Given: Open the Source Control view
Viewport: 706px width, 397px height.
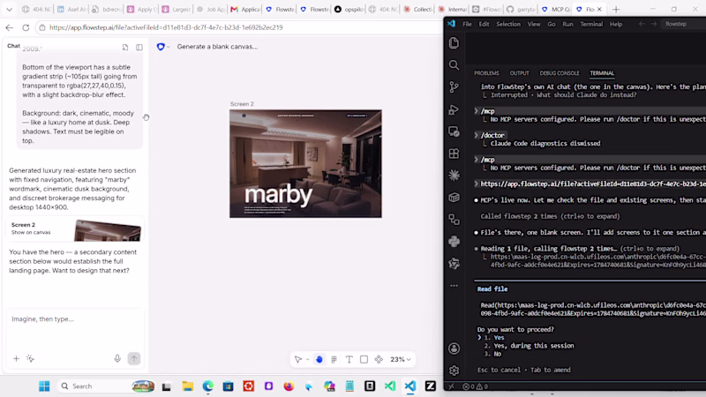Looking at the screenshot, I should [x=454, y=86].
